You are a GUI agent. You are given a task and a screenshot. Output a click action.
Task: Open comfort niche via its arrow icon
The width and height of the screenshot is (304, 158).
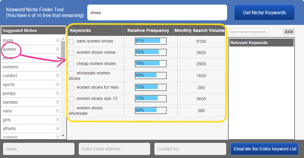(x=57, y=75)
